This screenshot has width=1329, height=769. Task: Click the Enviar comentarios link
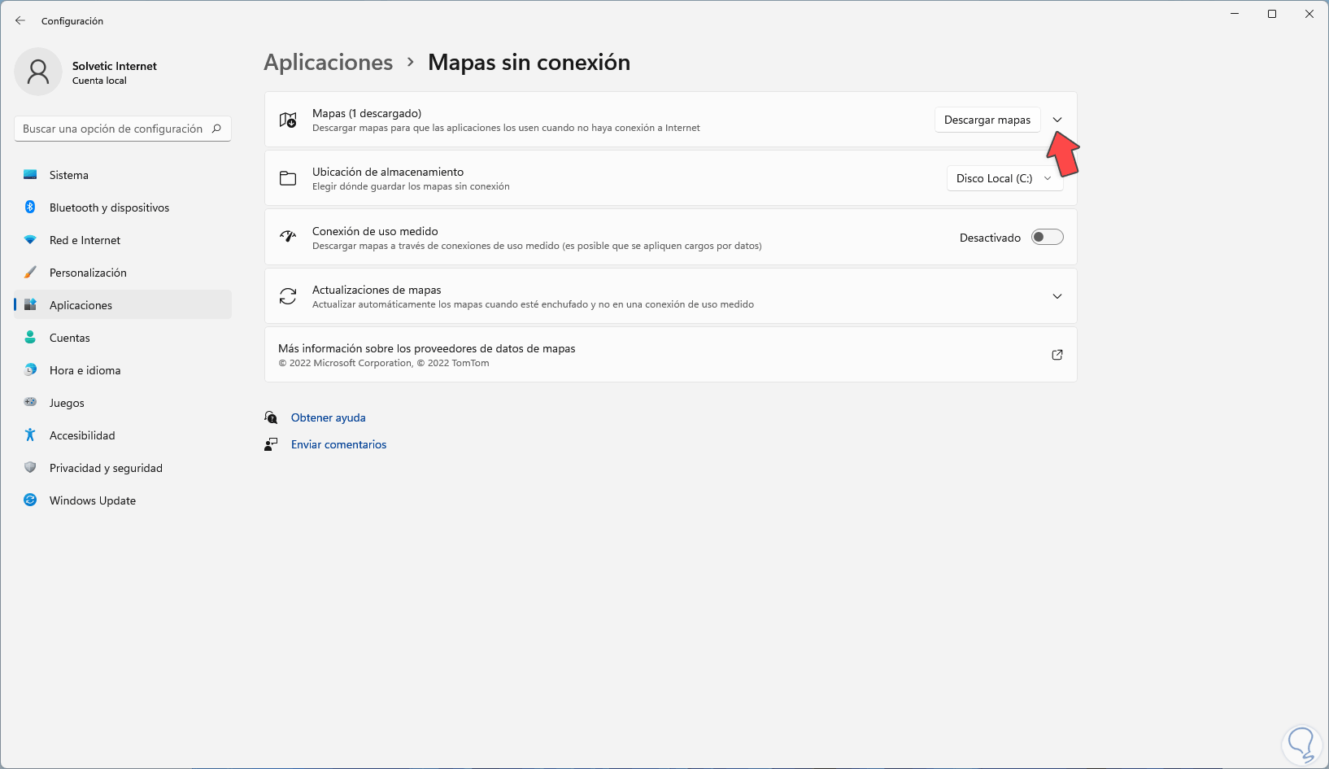point(338,444)
